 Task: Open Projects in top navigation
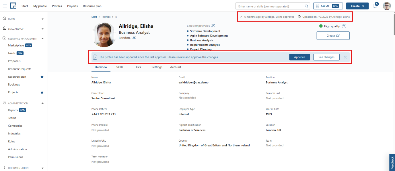coord(72,6)
